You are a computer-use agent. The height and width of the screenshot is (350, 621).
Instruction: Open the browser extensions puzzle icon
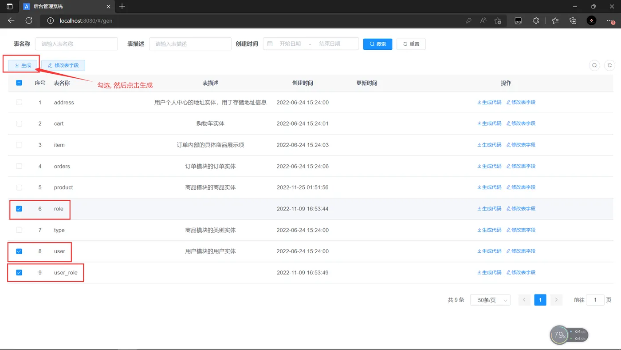coord(536,20)
